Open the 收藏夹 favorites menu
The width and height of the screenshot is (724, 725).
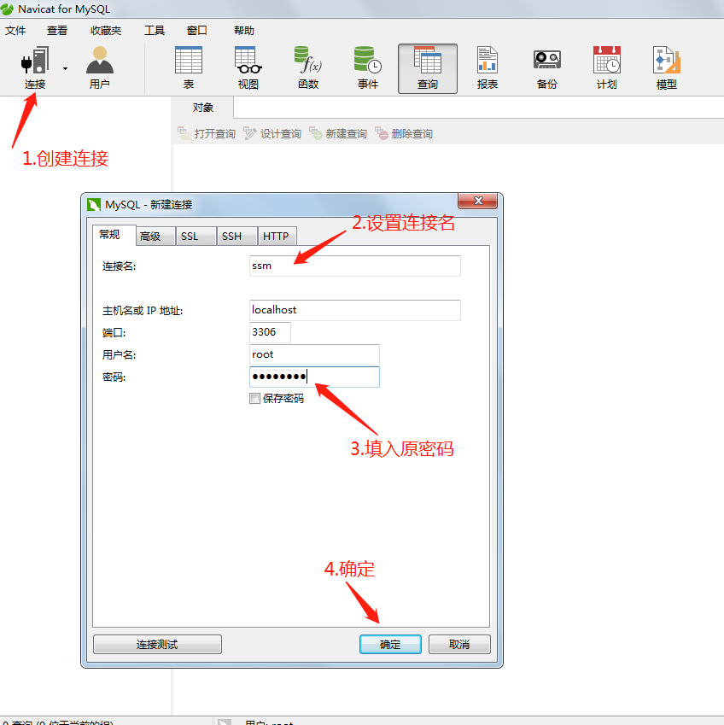coord(106,31)
